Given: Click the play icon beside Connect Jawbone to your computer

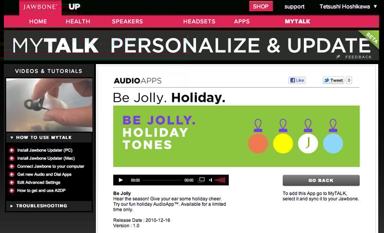Looking at the screenshot, I should 12,166.
